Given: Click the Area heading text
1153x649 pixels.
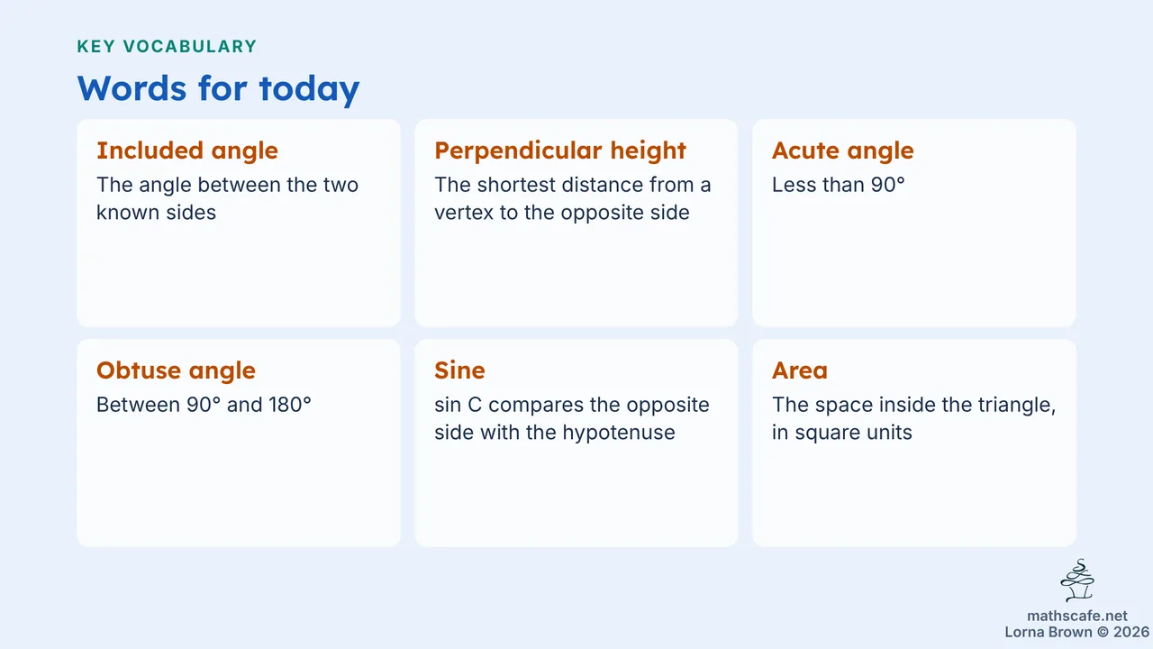Looking at the screenshot, I should [800, 370].
